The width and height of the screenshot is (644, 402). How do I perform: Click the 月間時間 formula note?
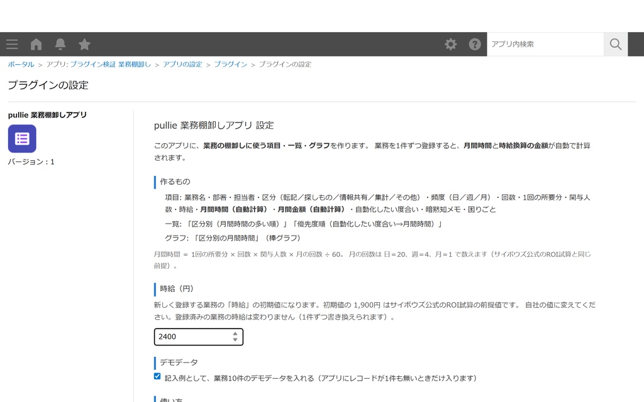tap(372, 260)
